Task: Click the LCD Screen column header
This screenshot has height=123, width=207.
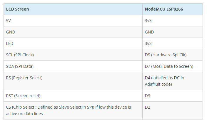Action: tap(73, 9)
